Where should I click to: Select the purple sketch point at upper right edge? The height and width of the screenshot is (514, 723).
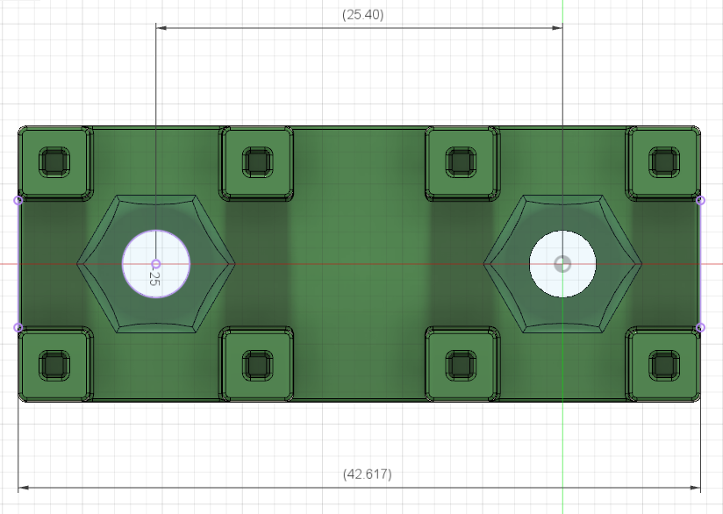point(700,201)
